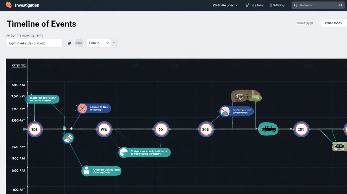Open the Neffrioy menu item

pyautogui.click(x=277, y=5)
